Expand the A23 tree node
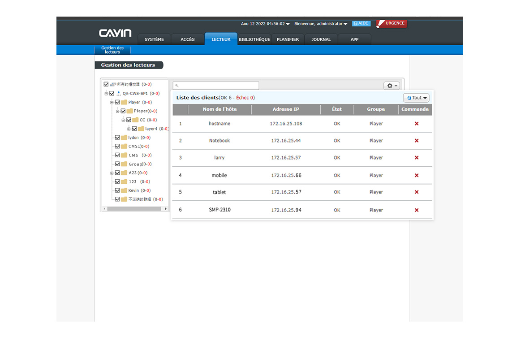Image resolution: width=525 pixels, height=363 pixels. coord(112,173)
